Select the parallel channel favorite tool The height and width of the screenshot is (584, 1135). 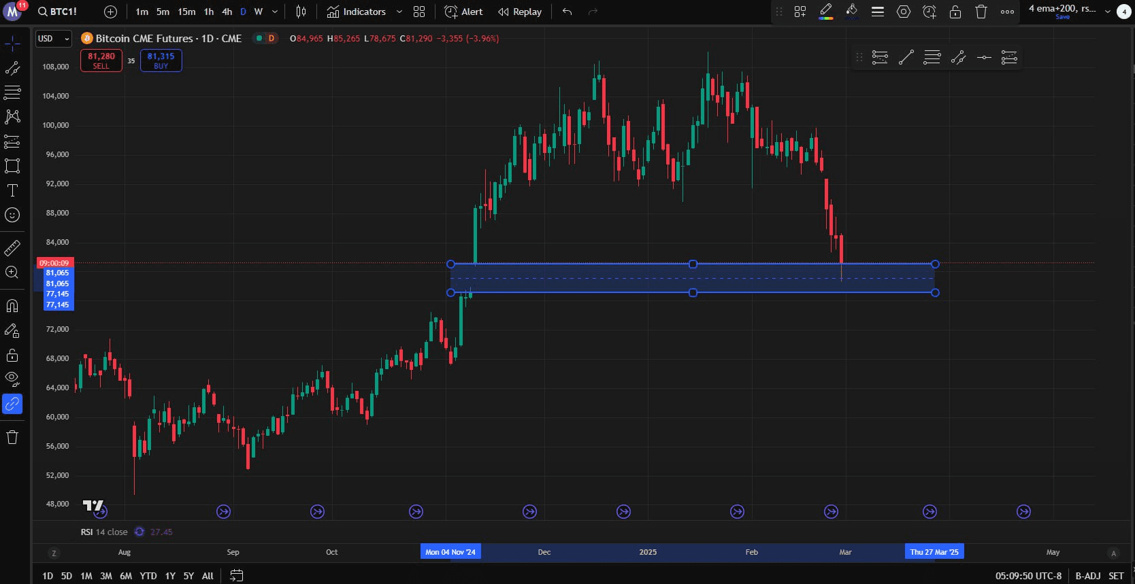958,58
